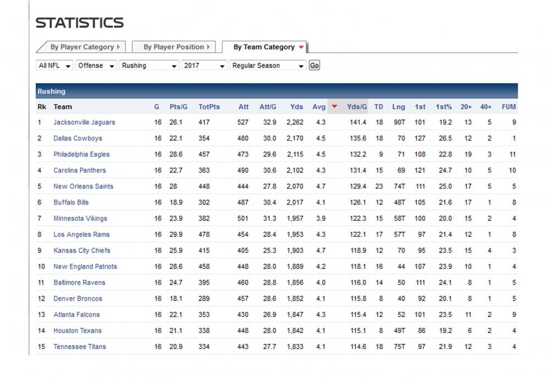This screenshot has width=550, height=384.
Task: Open New England Patriots team link
Action: [85, 266]
